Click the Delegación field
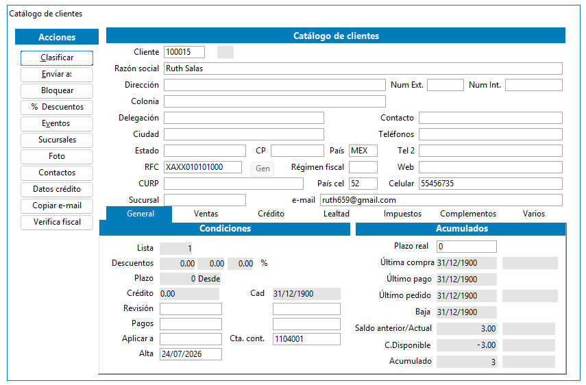The width and height of the screenshot is (586, 385). [244, 118]
